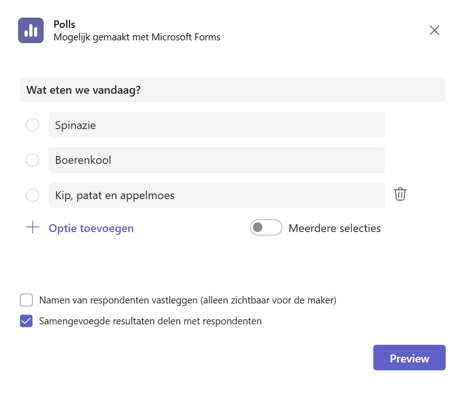Click the 'Mogelijk gemaakt met Microsoft Forms' subtitle
The width and height of the screenshot is (468, 394).
tap(137, 37)
